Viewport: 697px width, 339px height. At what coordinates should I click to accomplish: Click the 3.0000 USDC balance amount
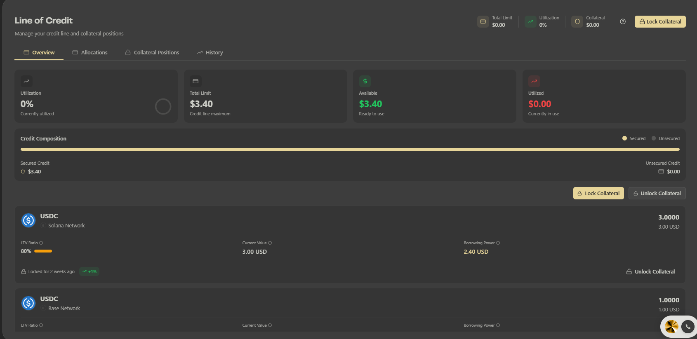pyautogui.click(x=669, y=217)
